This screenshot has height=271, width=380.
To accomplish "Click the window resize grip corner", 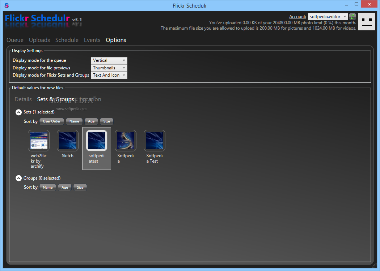I will click(375, 266).
